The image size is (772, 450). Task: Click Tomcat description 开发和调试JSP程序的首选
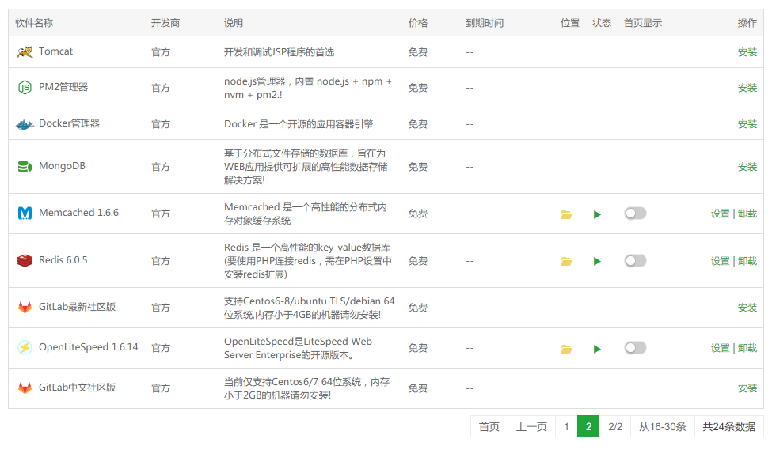(x=280, y=52)
